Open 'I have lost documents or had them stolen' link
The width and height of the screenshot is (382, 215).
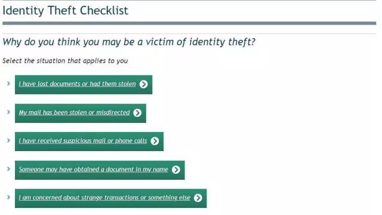[77, 84]
